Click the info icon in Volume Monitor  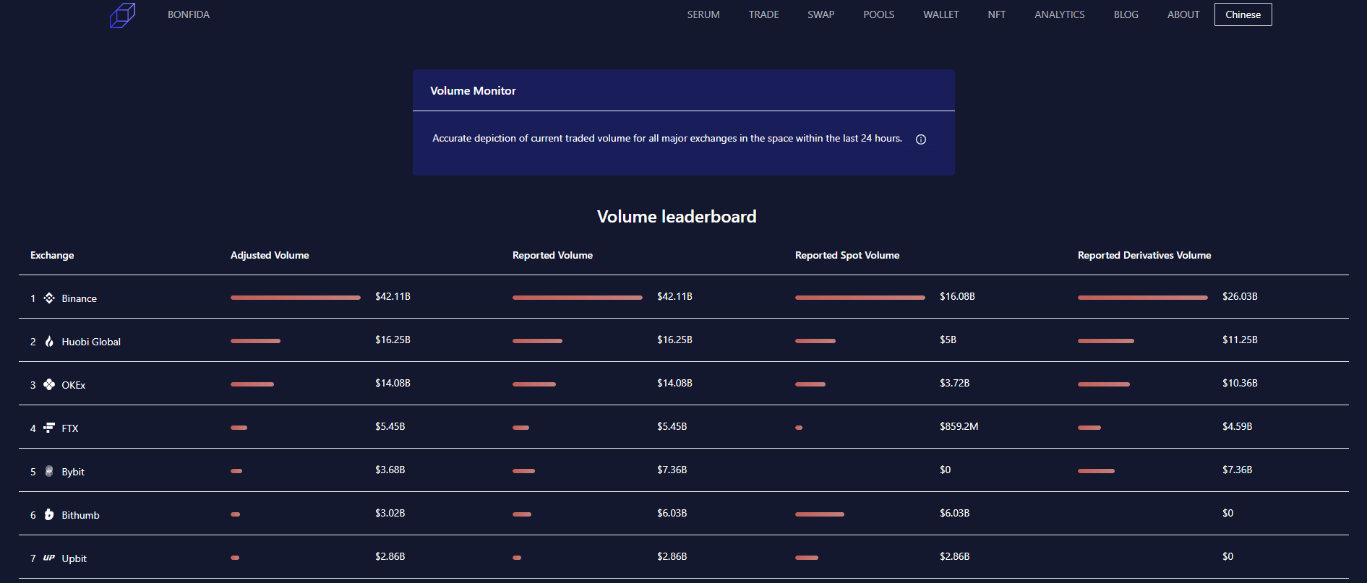(x=921, y=139)
